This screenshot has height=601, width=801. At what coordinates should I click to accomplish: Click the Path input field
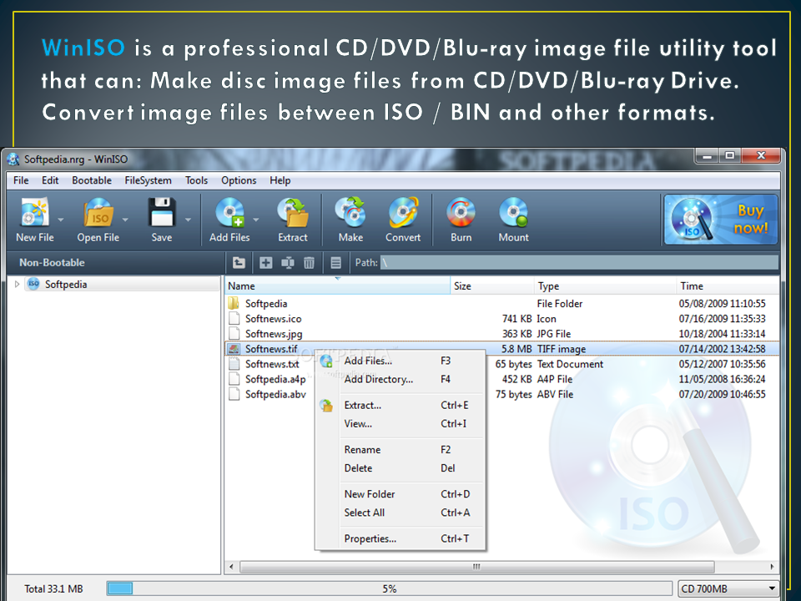click(579, 263)
